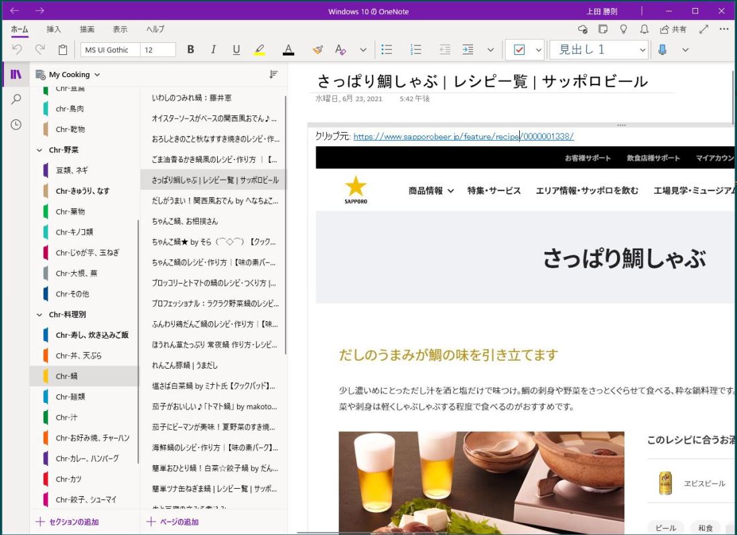Select the Chr-寿し、炊き込みご飯 section

click(84, 335)
